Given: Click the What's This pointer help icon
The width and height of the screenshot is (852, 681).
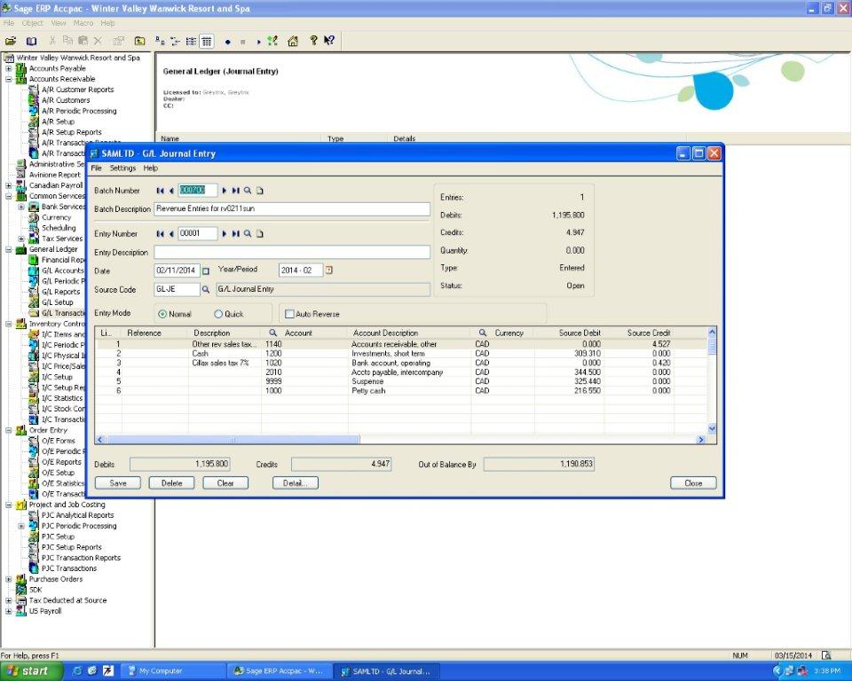Looking at the screenshot, I should point(328,40).
